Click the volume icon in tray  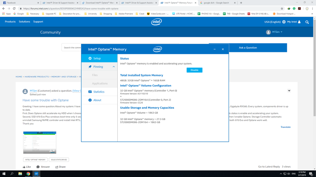point(289,174)
